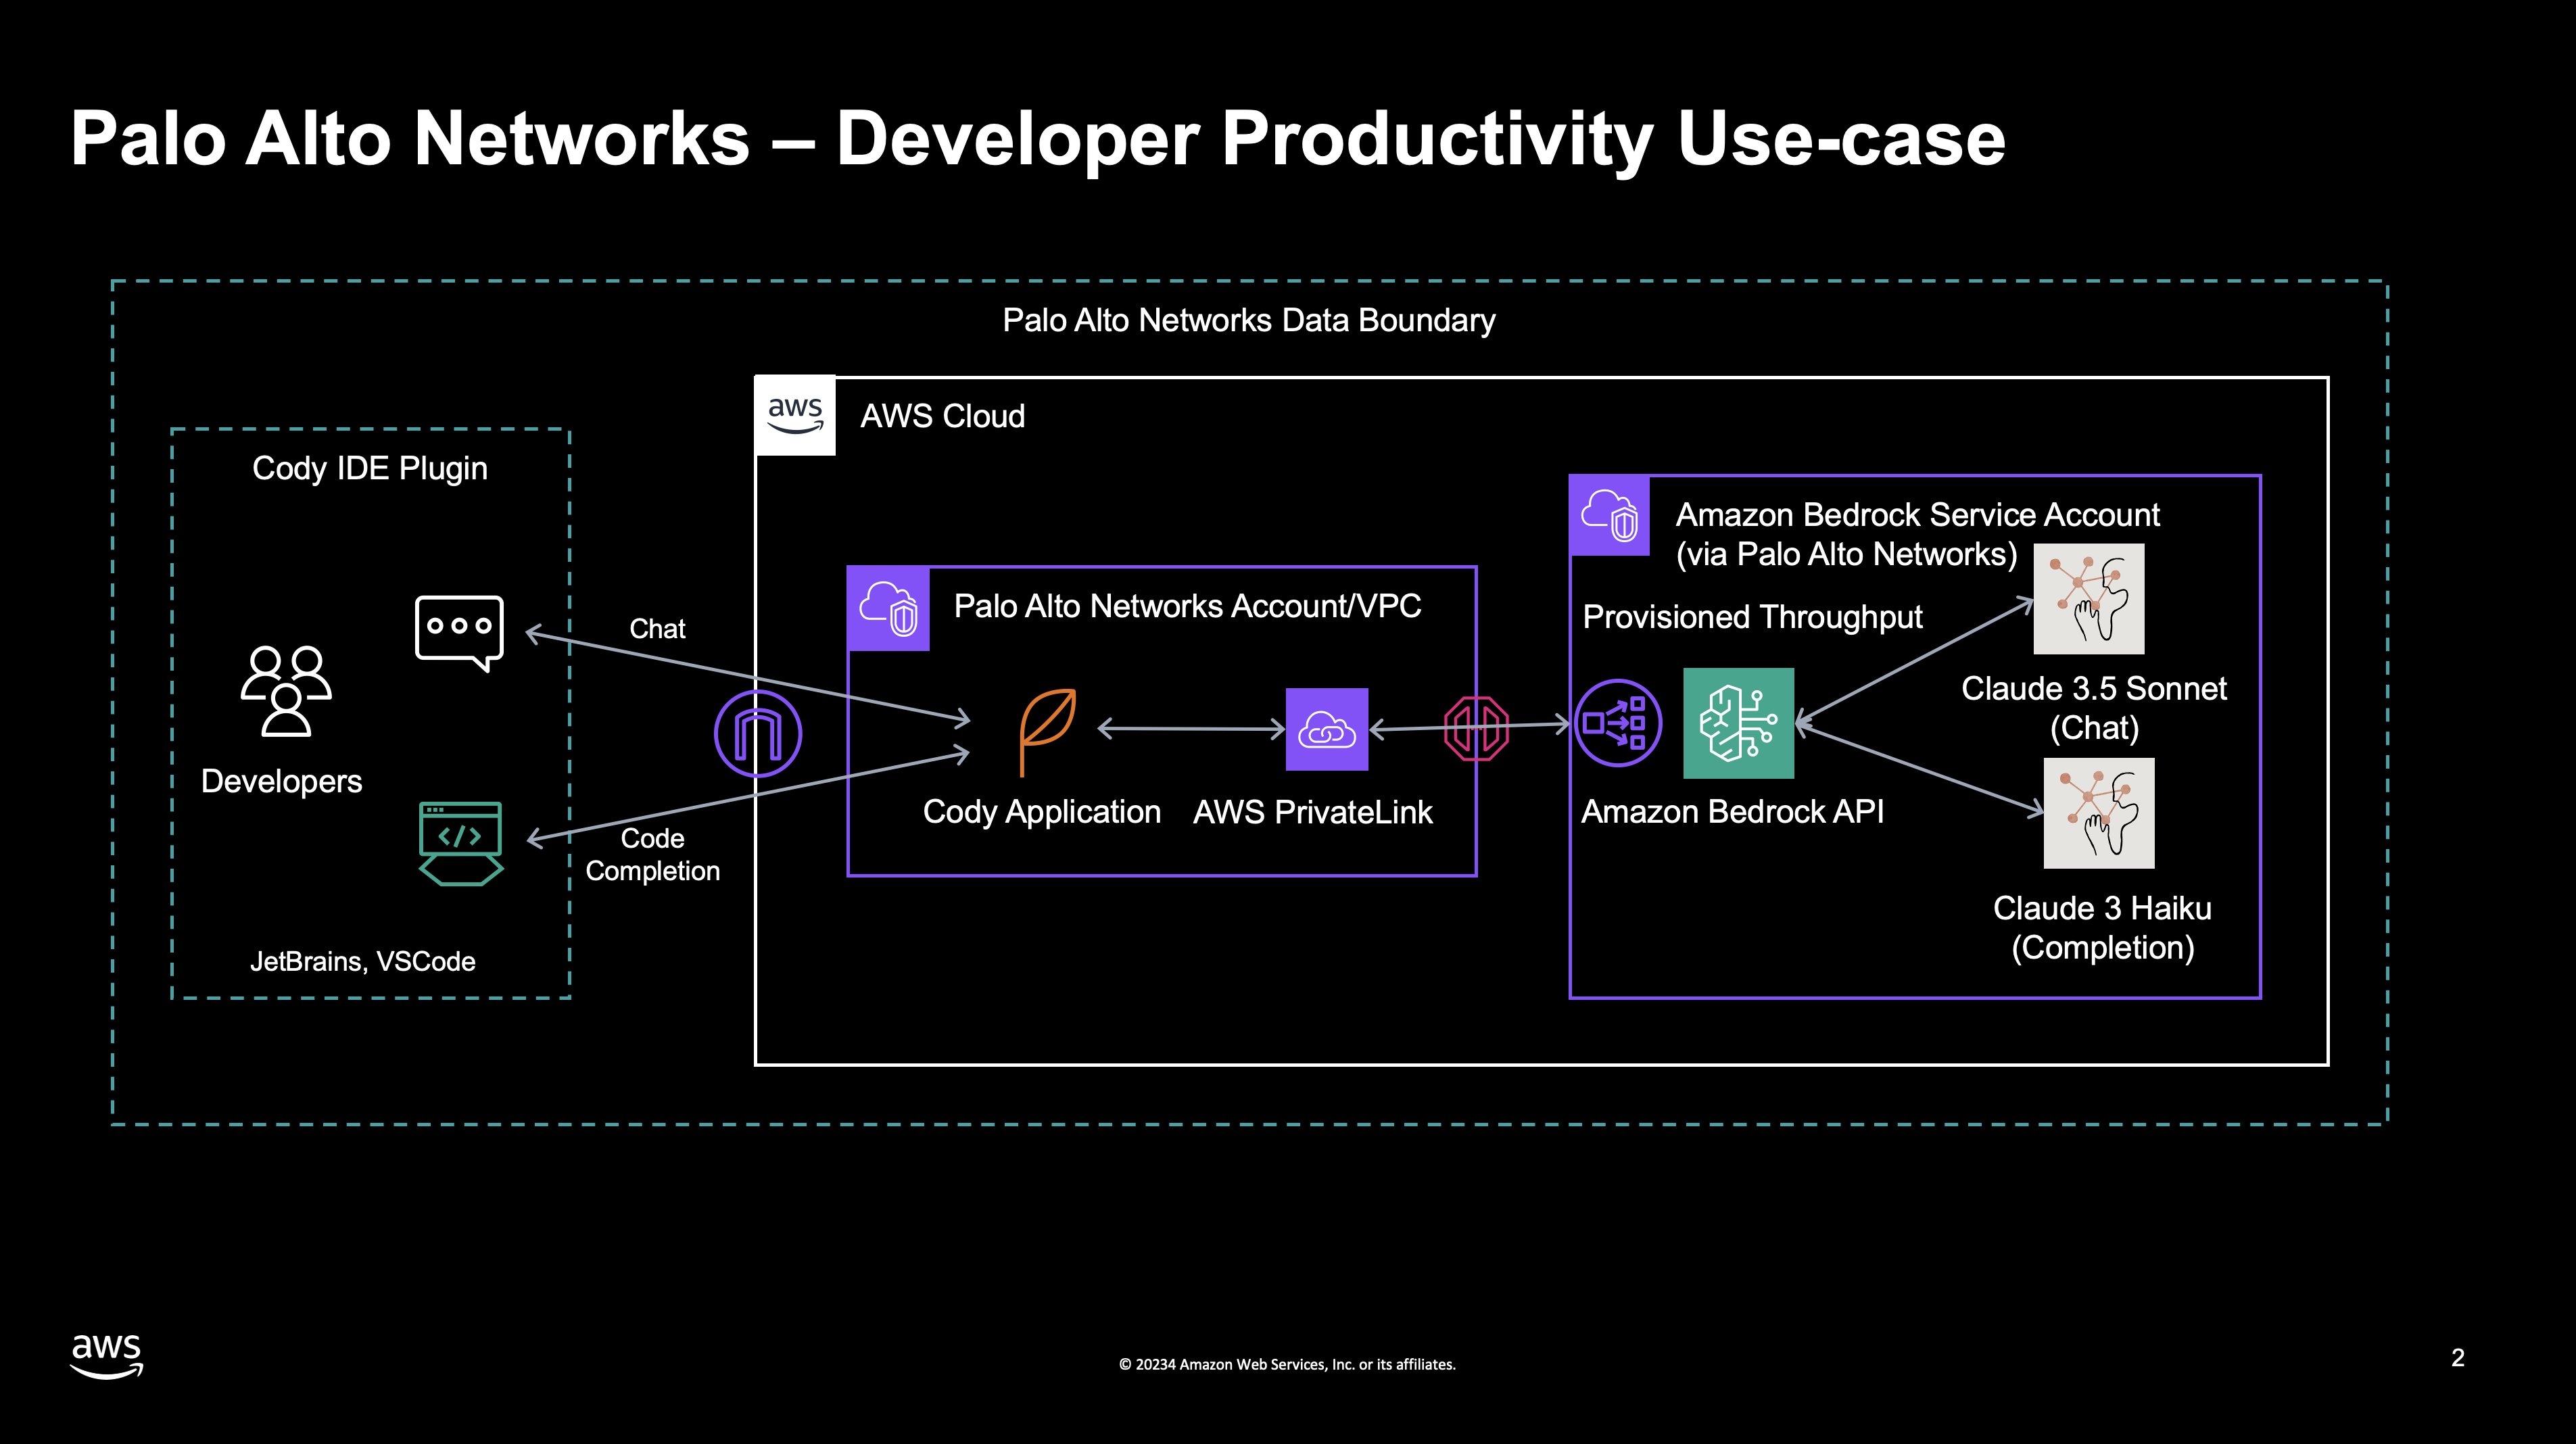
Task: Click the purple VPN gateway arch icon
Action: click(x=758, y=733)
